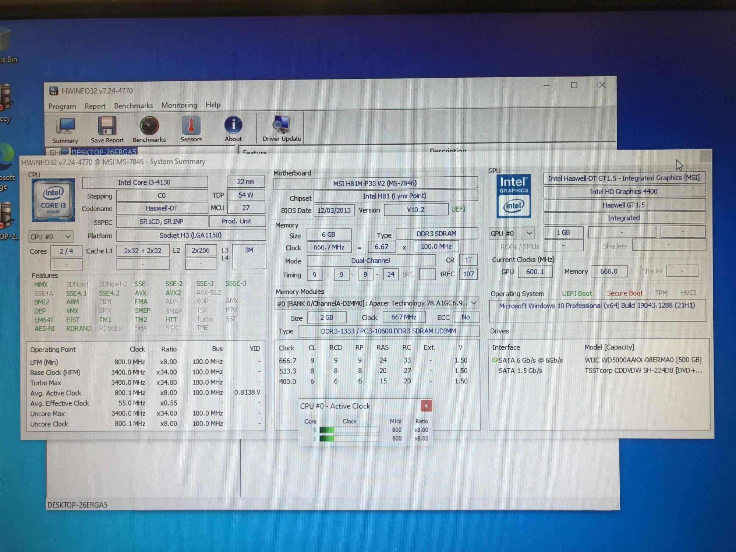Click the Driver Update icon
This screenshot has height=552, width=736.
[282, 128]
